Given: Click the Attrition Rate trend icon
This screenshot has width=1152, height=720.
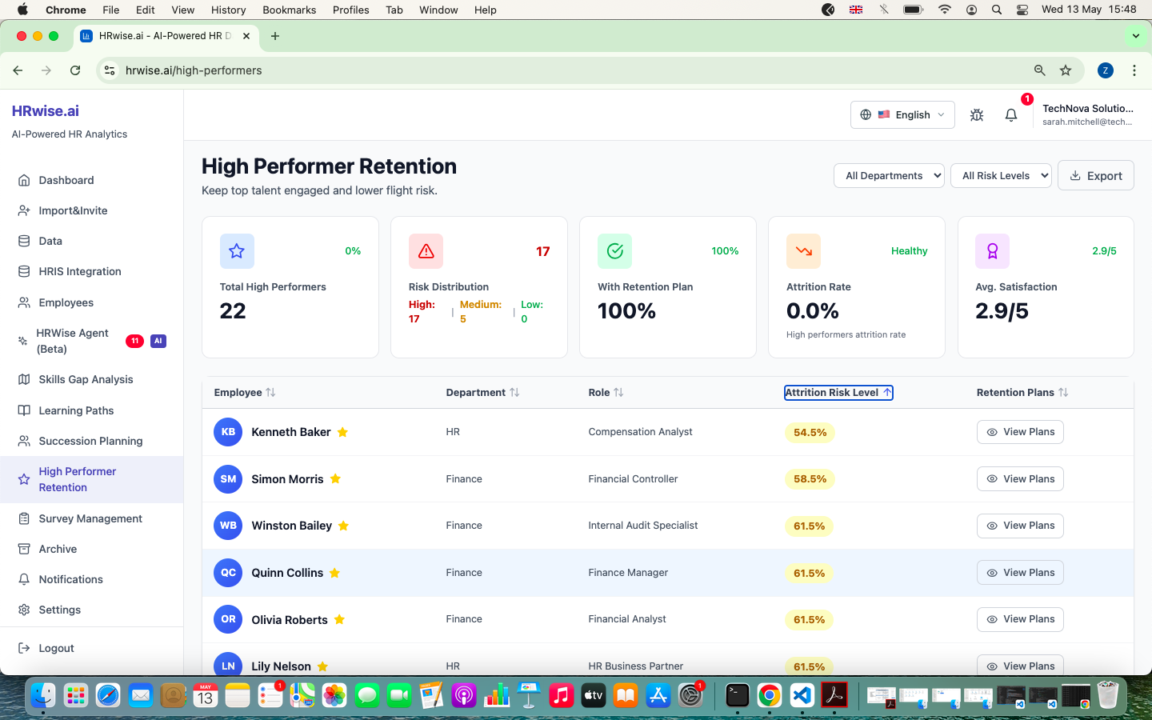Looking at the screenshot, I should click(803, 251).
